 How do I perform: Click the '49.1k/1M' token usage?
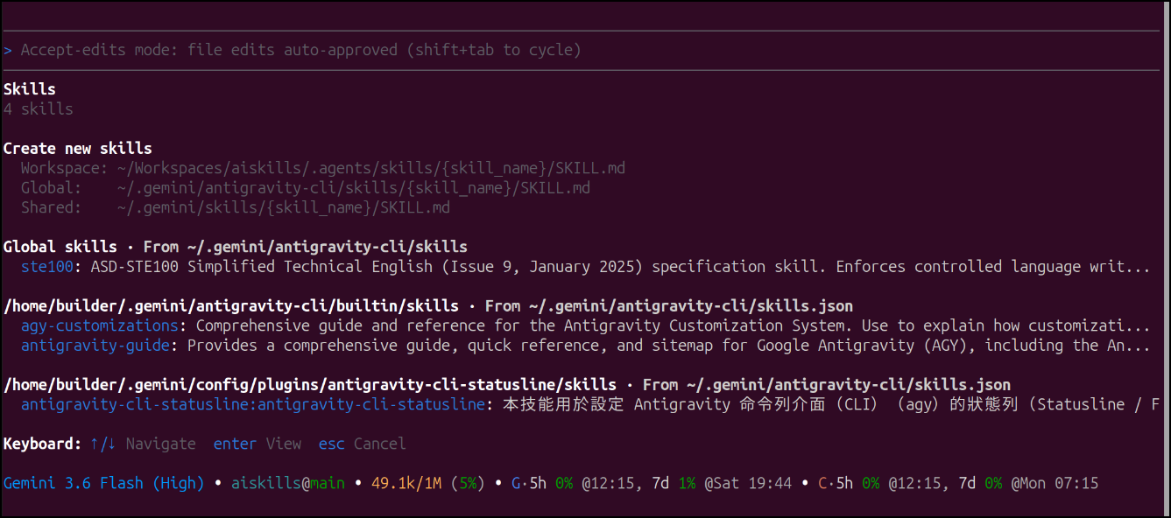point(406,483)
